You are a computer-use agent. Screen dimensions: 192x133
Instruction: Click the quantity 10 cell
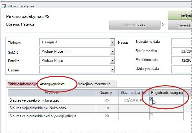(x=107, y=108)
